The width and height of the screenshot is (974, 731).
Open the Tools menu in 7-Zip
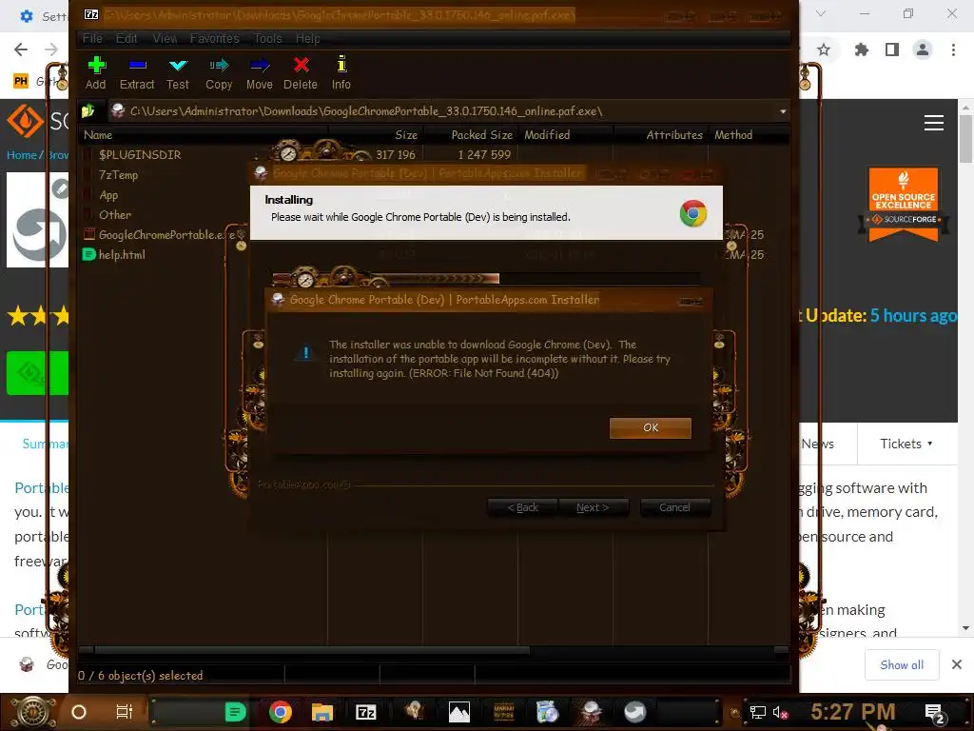click(x=267, y=38)
